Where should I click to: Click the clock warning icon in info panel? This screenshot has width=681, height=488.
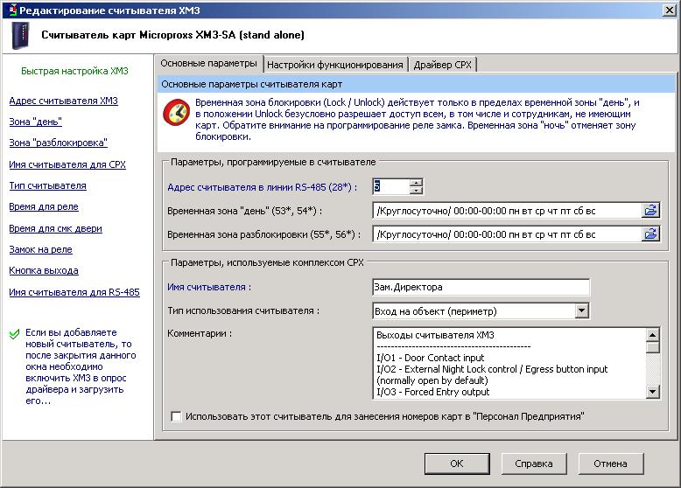point(179,114)
